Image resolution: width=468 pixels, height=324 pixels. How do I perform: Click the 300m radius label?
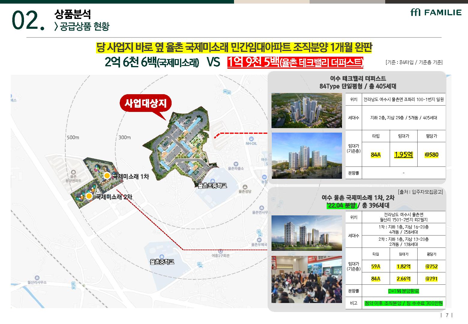[124, 137]
